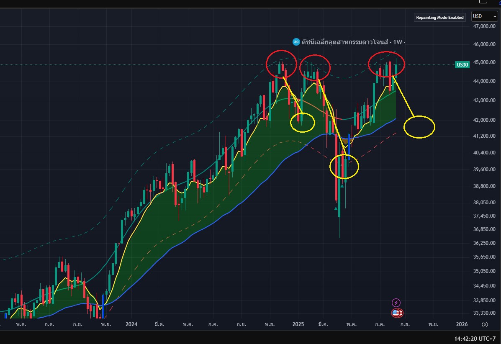The height and width of the screenshot is (344, 501).
Task: Click the 33,330.00 price level
Action: tap(484, 313)
